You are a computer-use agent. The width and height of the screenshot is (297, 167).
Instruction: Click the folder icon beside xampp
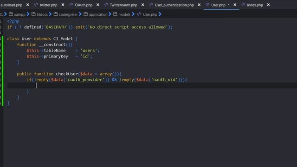point(11,14)
